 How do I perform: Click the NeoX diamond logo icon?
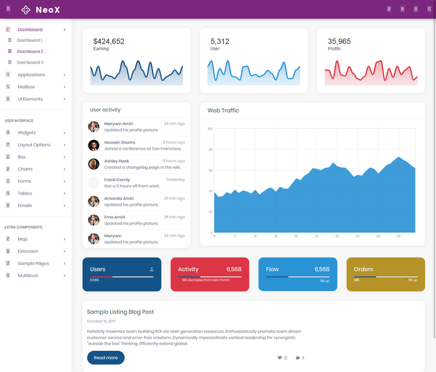point(26,10)
